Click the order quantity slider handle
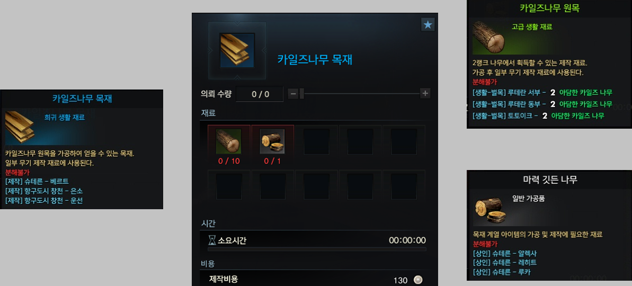 (x=301, y=94)
